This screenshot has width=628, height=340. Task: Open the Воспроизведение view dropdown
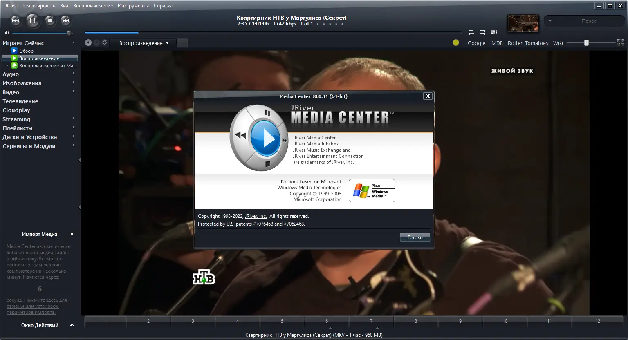pos(144,43)
